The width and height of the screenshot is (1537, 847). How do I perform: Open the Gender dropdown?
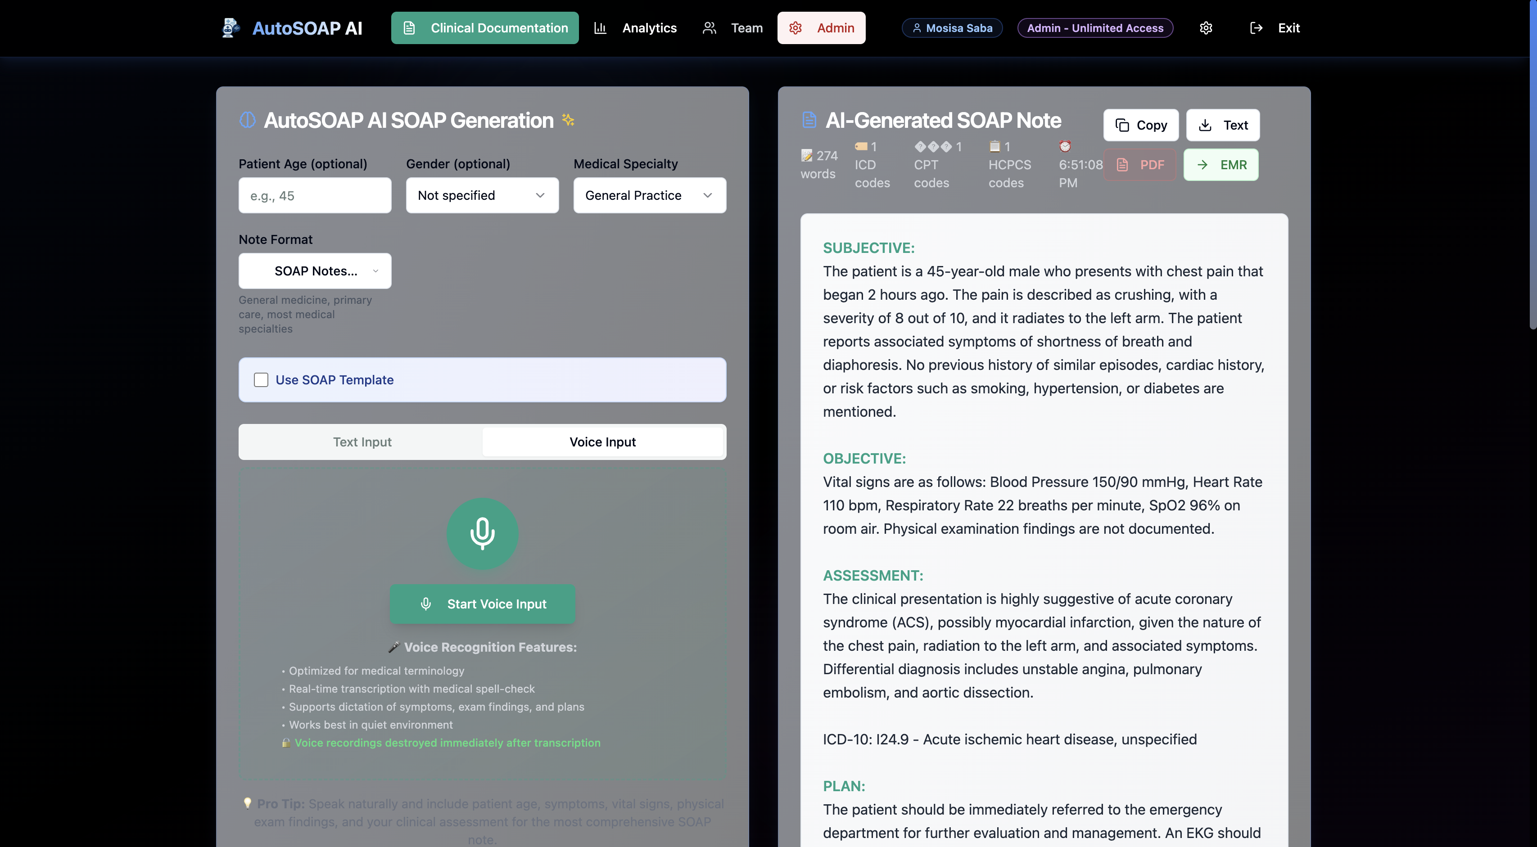click(x=482, y=195)
